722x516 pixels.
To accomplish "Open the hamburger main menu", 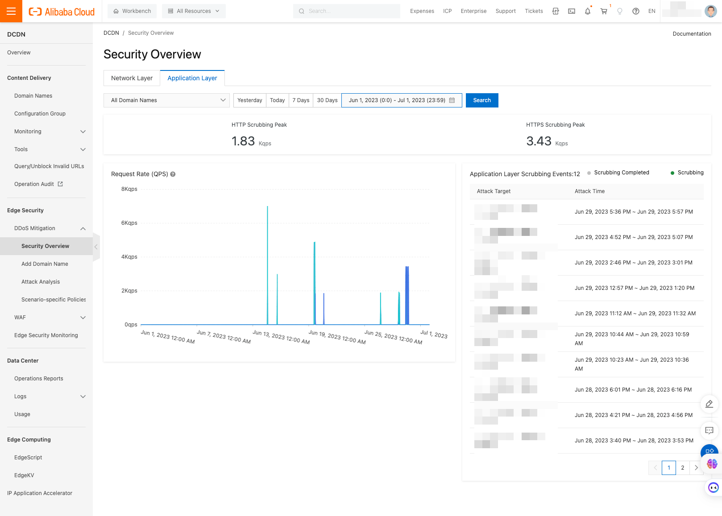I will coord(11,11).
